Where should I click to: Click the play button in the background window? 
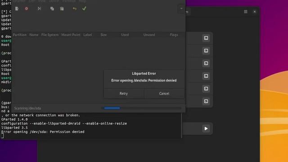point(206,129)
